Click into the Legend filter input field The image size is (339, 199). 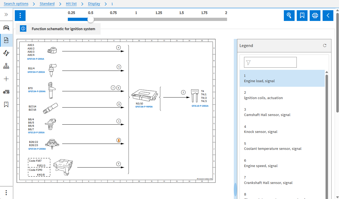coord(270,62)
